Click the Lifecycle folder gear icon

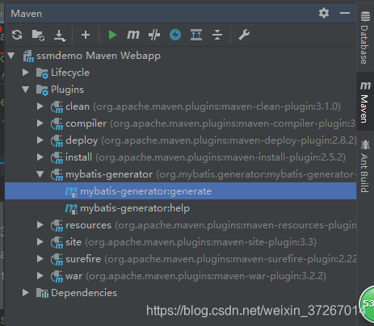tap(42, 73)
